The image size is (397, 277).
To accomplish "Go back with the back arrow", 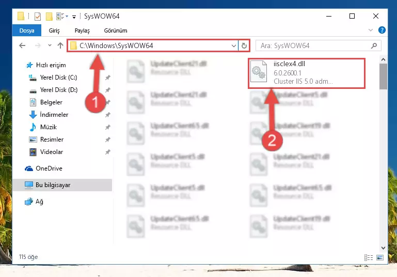I will (22, 45).
